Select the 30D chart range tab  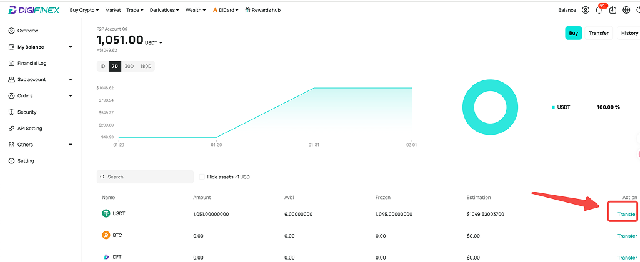[x=129, y=66]
